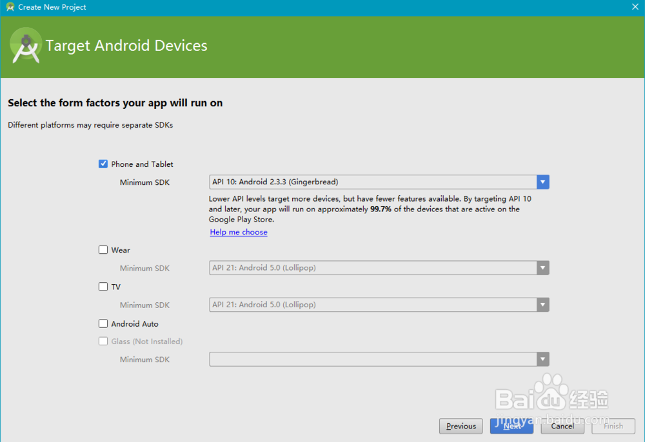Open the Phone and Tablet Minimum SDK dropdown arrow
The width and height of the screenshot is (645, 442).
pyautogui.click(x=543, y=182)
